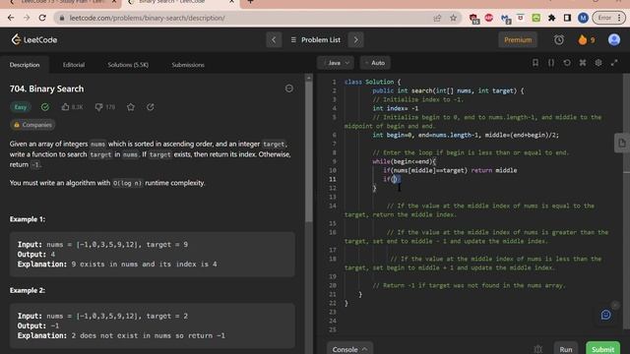Open the notes icon on editor's right edge
The image size is (630, 354).
[x=622, y=143]
